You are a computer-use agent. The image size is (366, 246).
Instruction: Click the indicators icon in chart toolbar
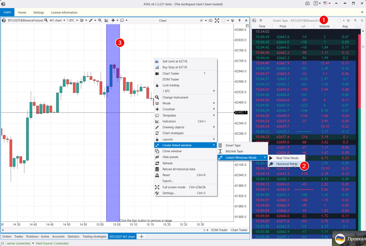[106, 20]
